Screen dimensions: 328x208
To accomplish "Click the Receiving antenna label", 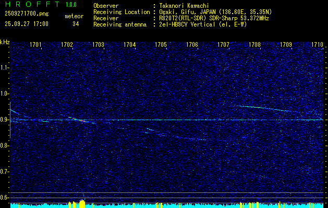I will (120, 24).
